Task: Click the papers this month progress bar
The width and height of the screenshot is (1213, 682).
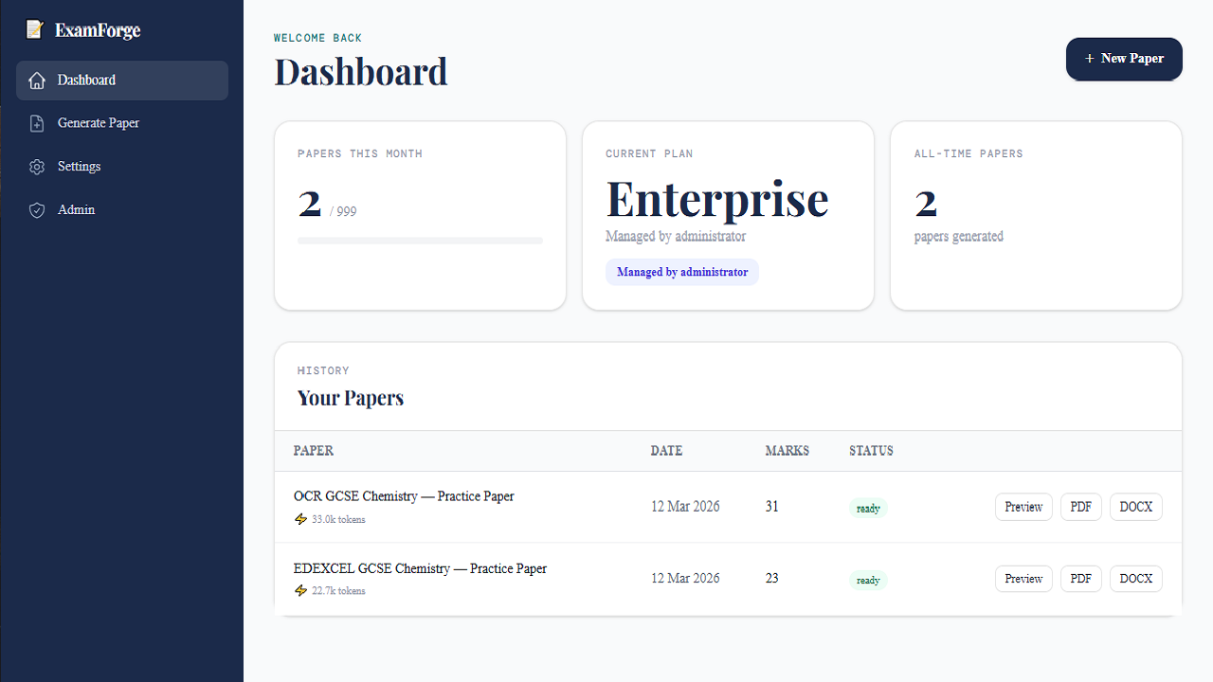Action: pos(420,241)
